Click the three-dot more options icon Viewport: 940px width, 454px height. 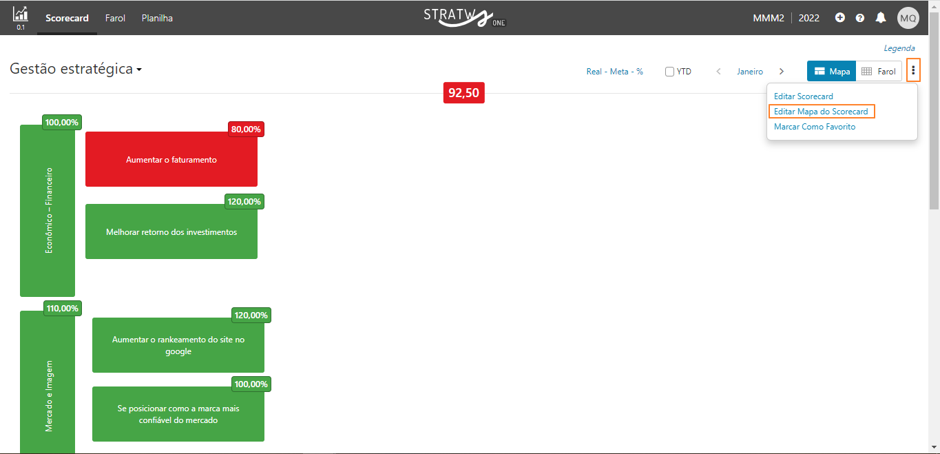(913, 70)
